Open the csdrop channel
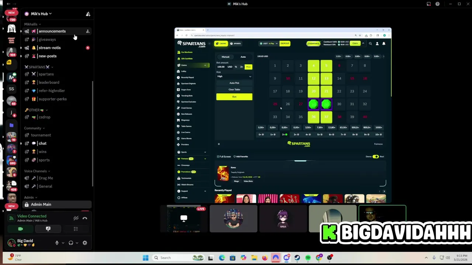 pyautogui.click(x=56, y=117)
